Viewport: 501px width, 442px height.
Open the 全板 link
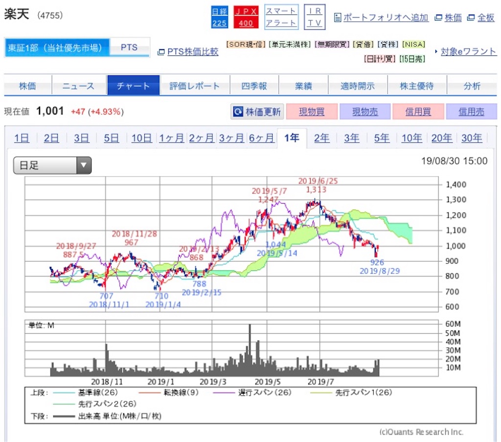(486, 18)
